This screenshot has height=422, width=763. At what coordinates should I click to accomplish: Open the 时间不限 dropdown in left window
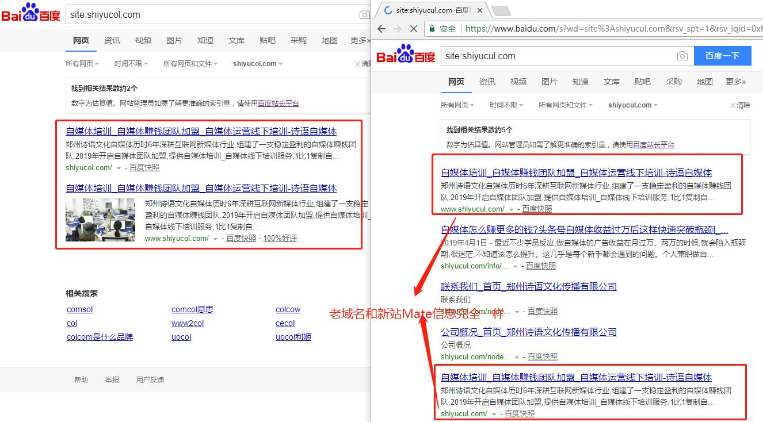click(131, 64)
